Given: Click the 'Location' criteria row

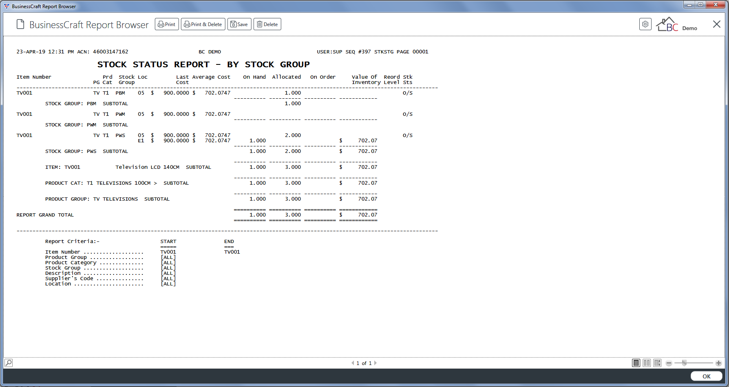Looking at the screenshot, I should 110,284.
